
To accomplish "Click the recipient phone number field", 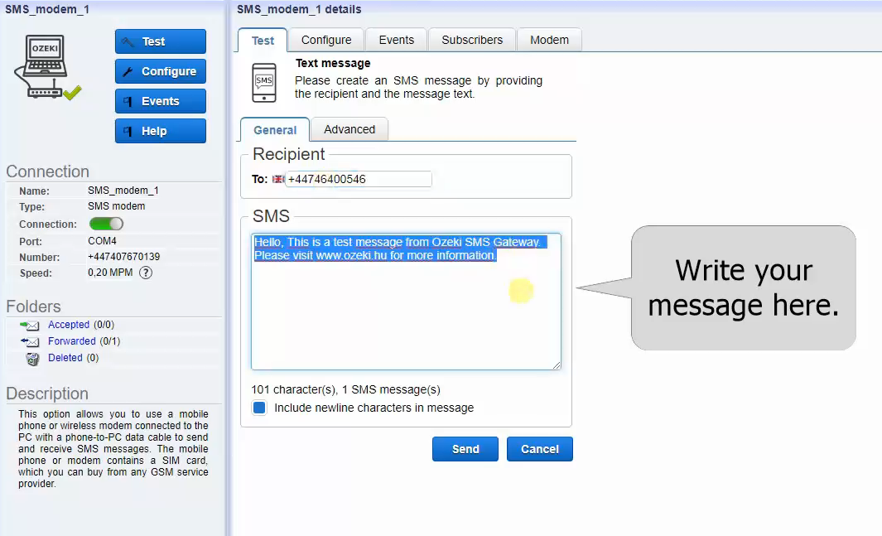I will pyautogui.click(x=359, y=179).
